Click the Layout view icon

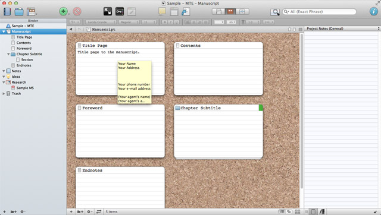tap(31, 12)
